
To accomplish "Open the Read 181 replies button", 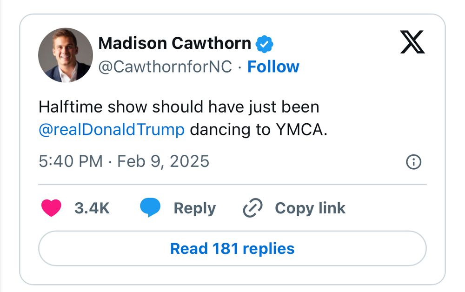I will click(232, 248).
